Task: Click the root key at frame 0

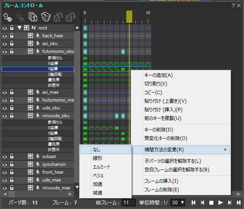Action: coord(85,28)
